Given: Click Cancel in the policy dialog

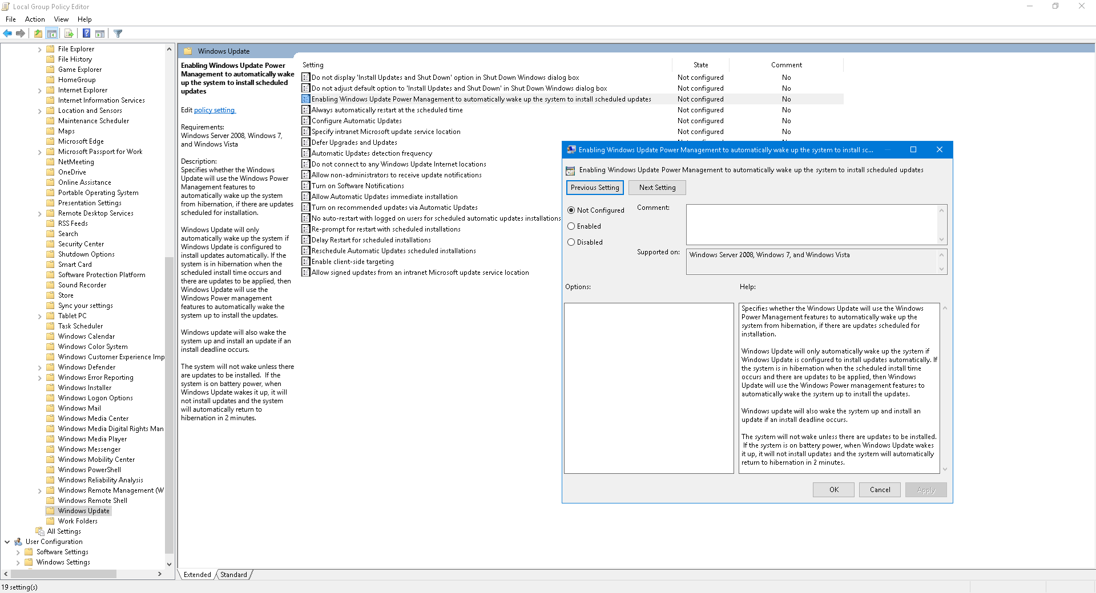Looking at the screenshot, I should tap(880, 490).
